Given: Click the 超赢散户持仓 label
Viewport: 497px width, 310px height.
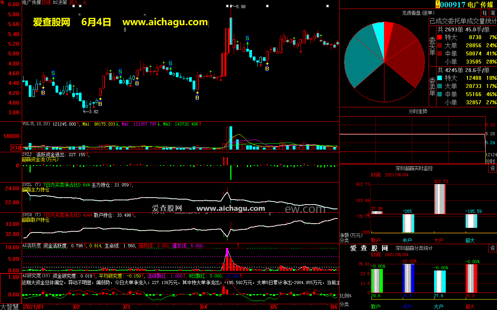Looking at the screenshot, I should pyautogui.click(x=36, y=220).
